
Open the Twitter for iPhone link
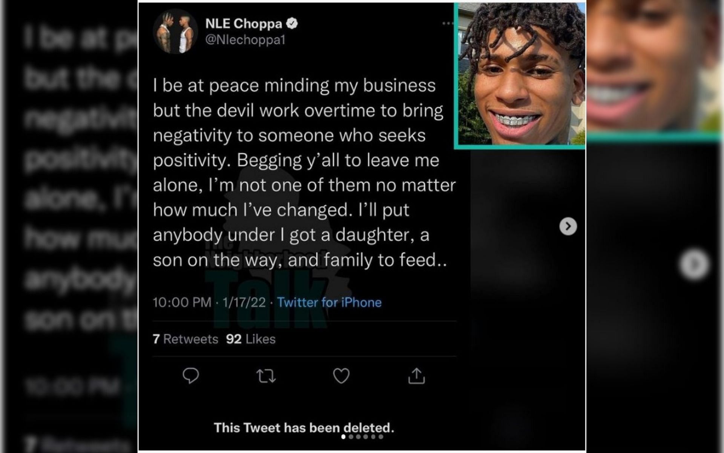click(x=329, y=302)
